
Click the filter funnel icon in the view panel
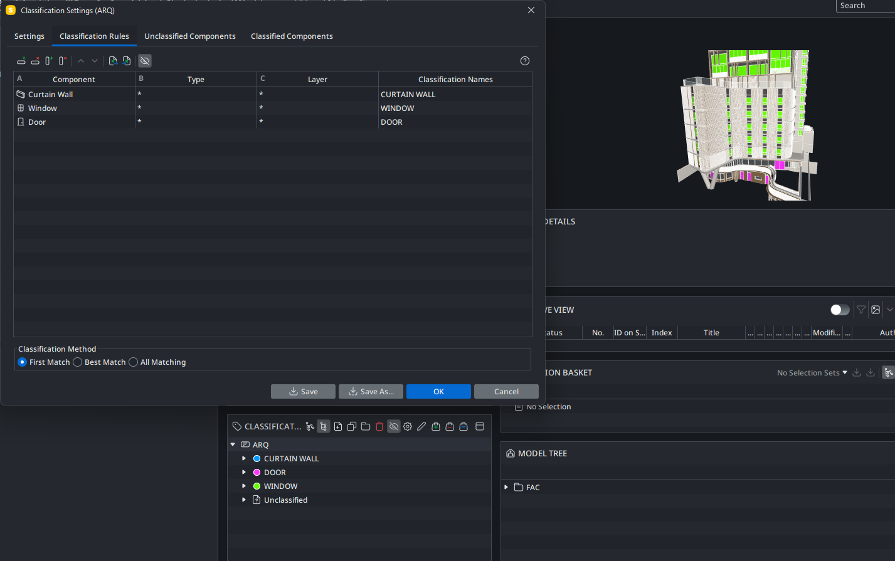click(861, 310)
